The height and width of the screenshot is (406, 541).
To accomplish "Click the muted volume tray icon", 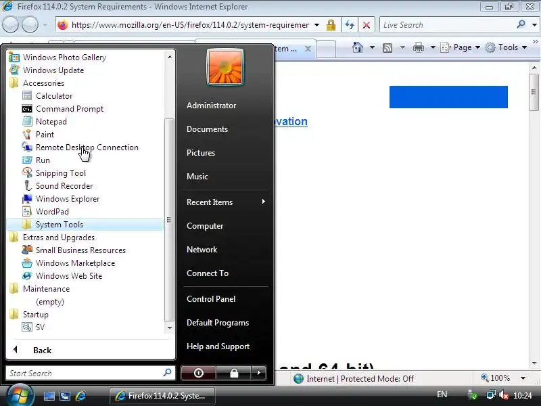I will point(503,394).
